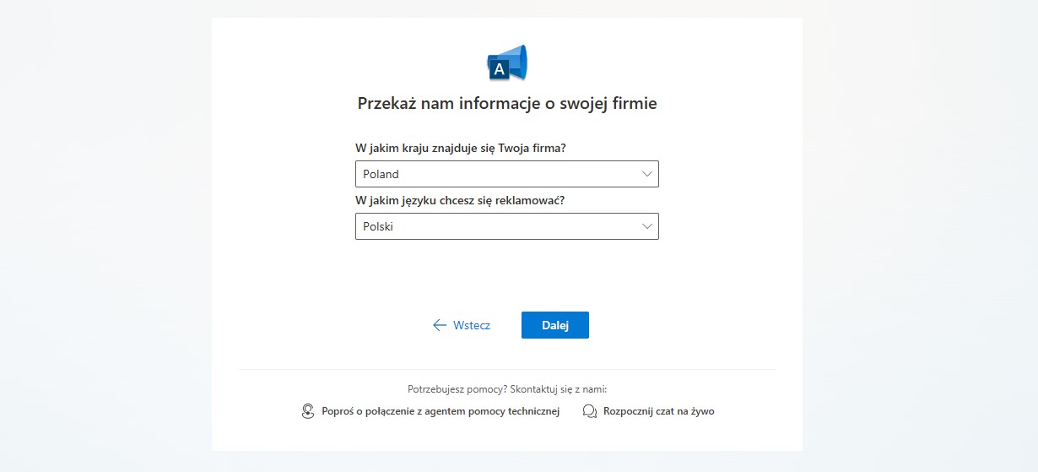The width and height of the screenshot is (1038, 472).
Task: Click the divider line above the help section
Action: pyautogui.click(x=507, y=369)
